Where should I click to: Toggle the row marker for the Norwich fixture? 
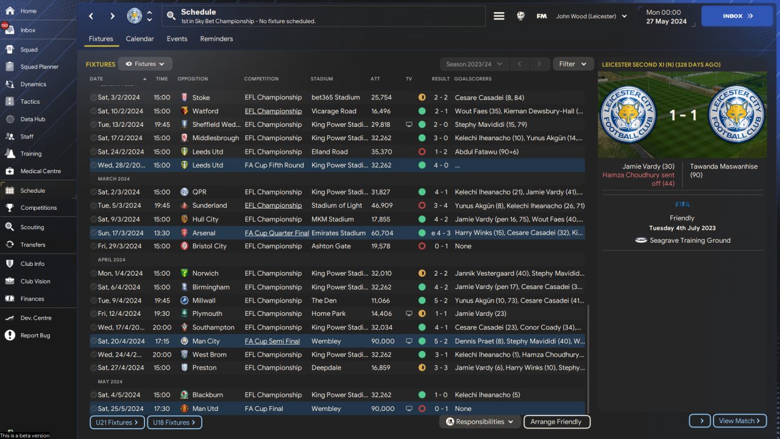point(93,273)
